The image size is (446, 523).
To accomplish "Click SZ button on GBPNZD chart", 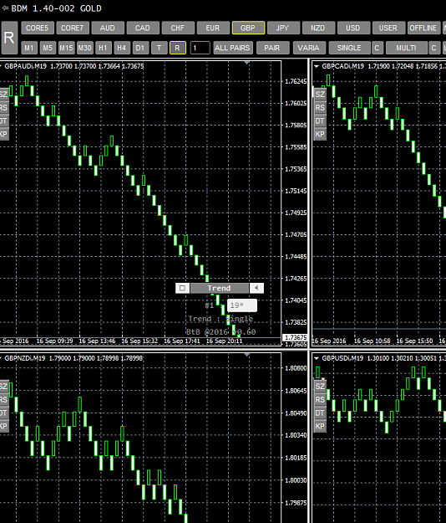I will [x=4, y=387].
